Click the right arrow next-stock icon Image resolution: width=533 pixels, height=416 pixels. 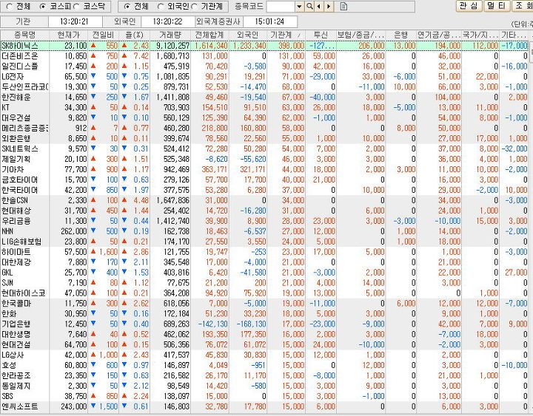click(x=329, y=6)
